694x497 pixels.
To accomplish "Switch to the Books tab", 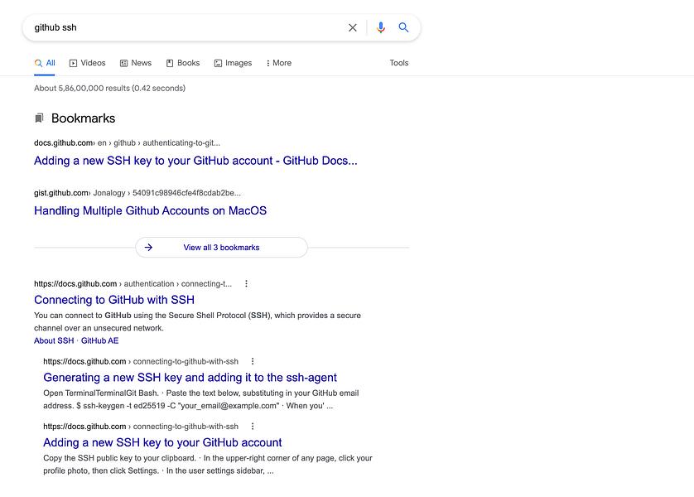I will click(183, 63).
